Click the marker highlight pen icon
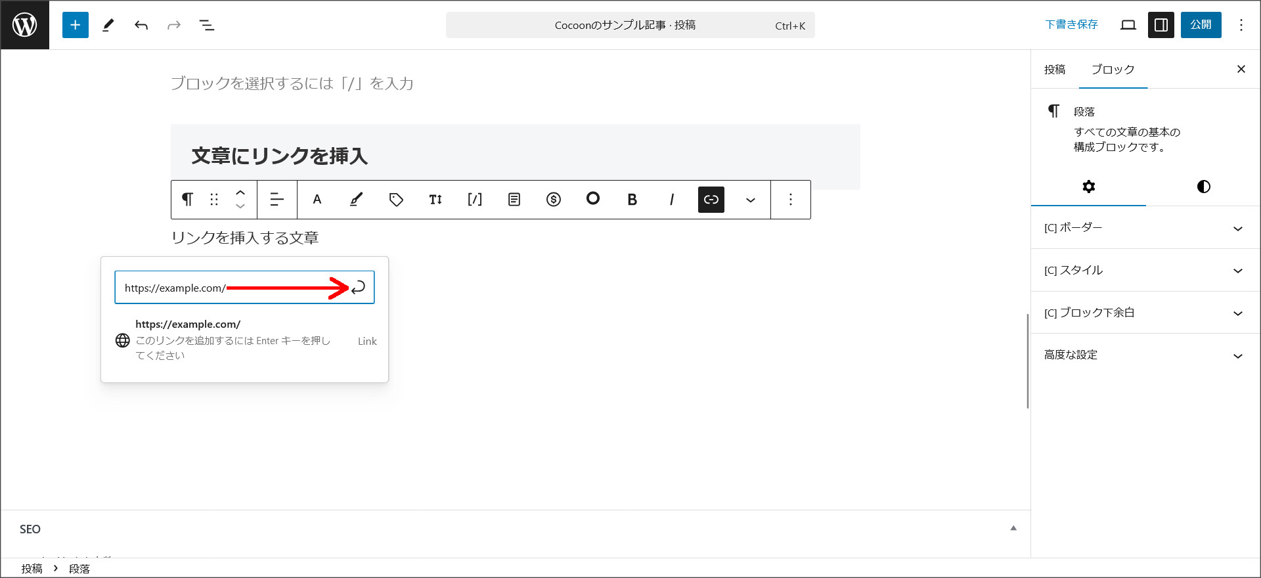This screenshot has height=578, width=1261. pos(356,200)
